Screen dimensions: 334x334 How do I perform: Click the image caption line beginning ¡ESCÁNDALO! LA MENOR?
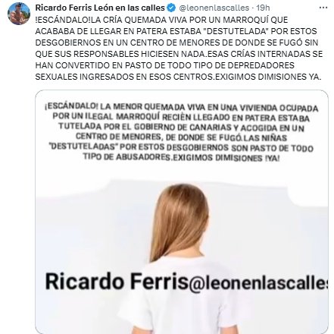click(x=181, y=107)
